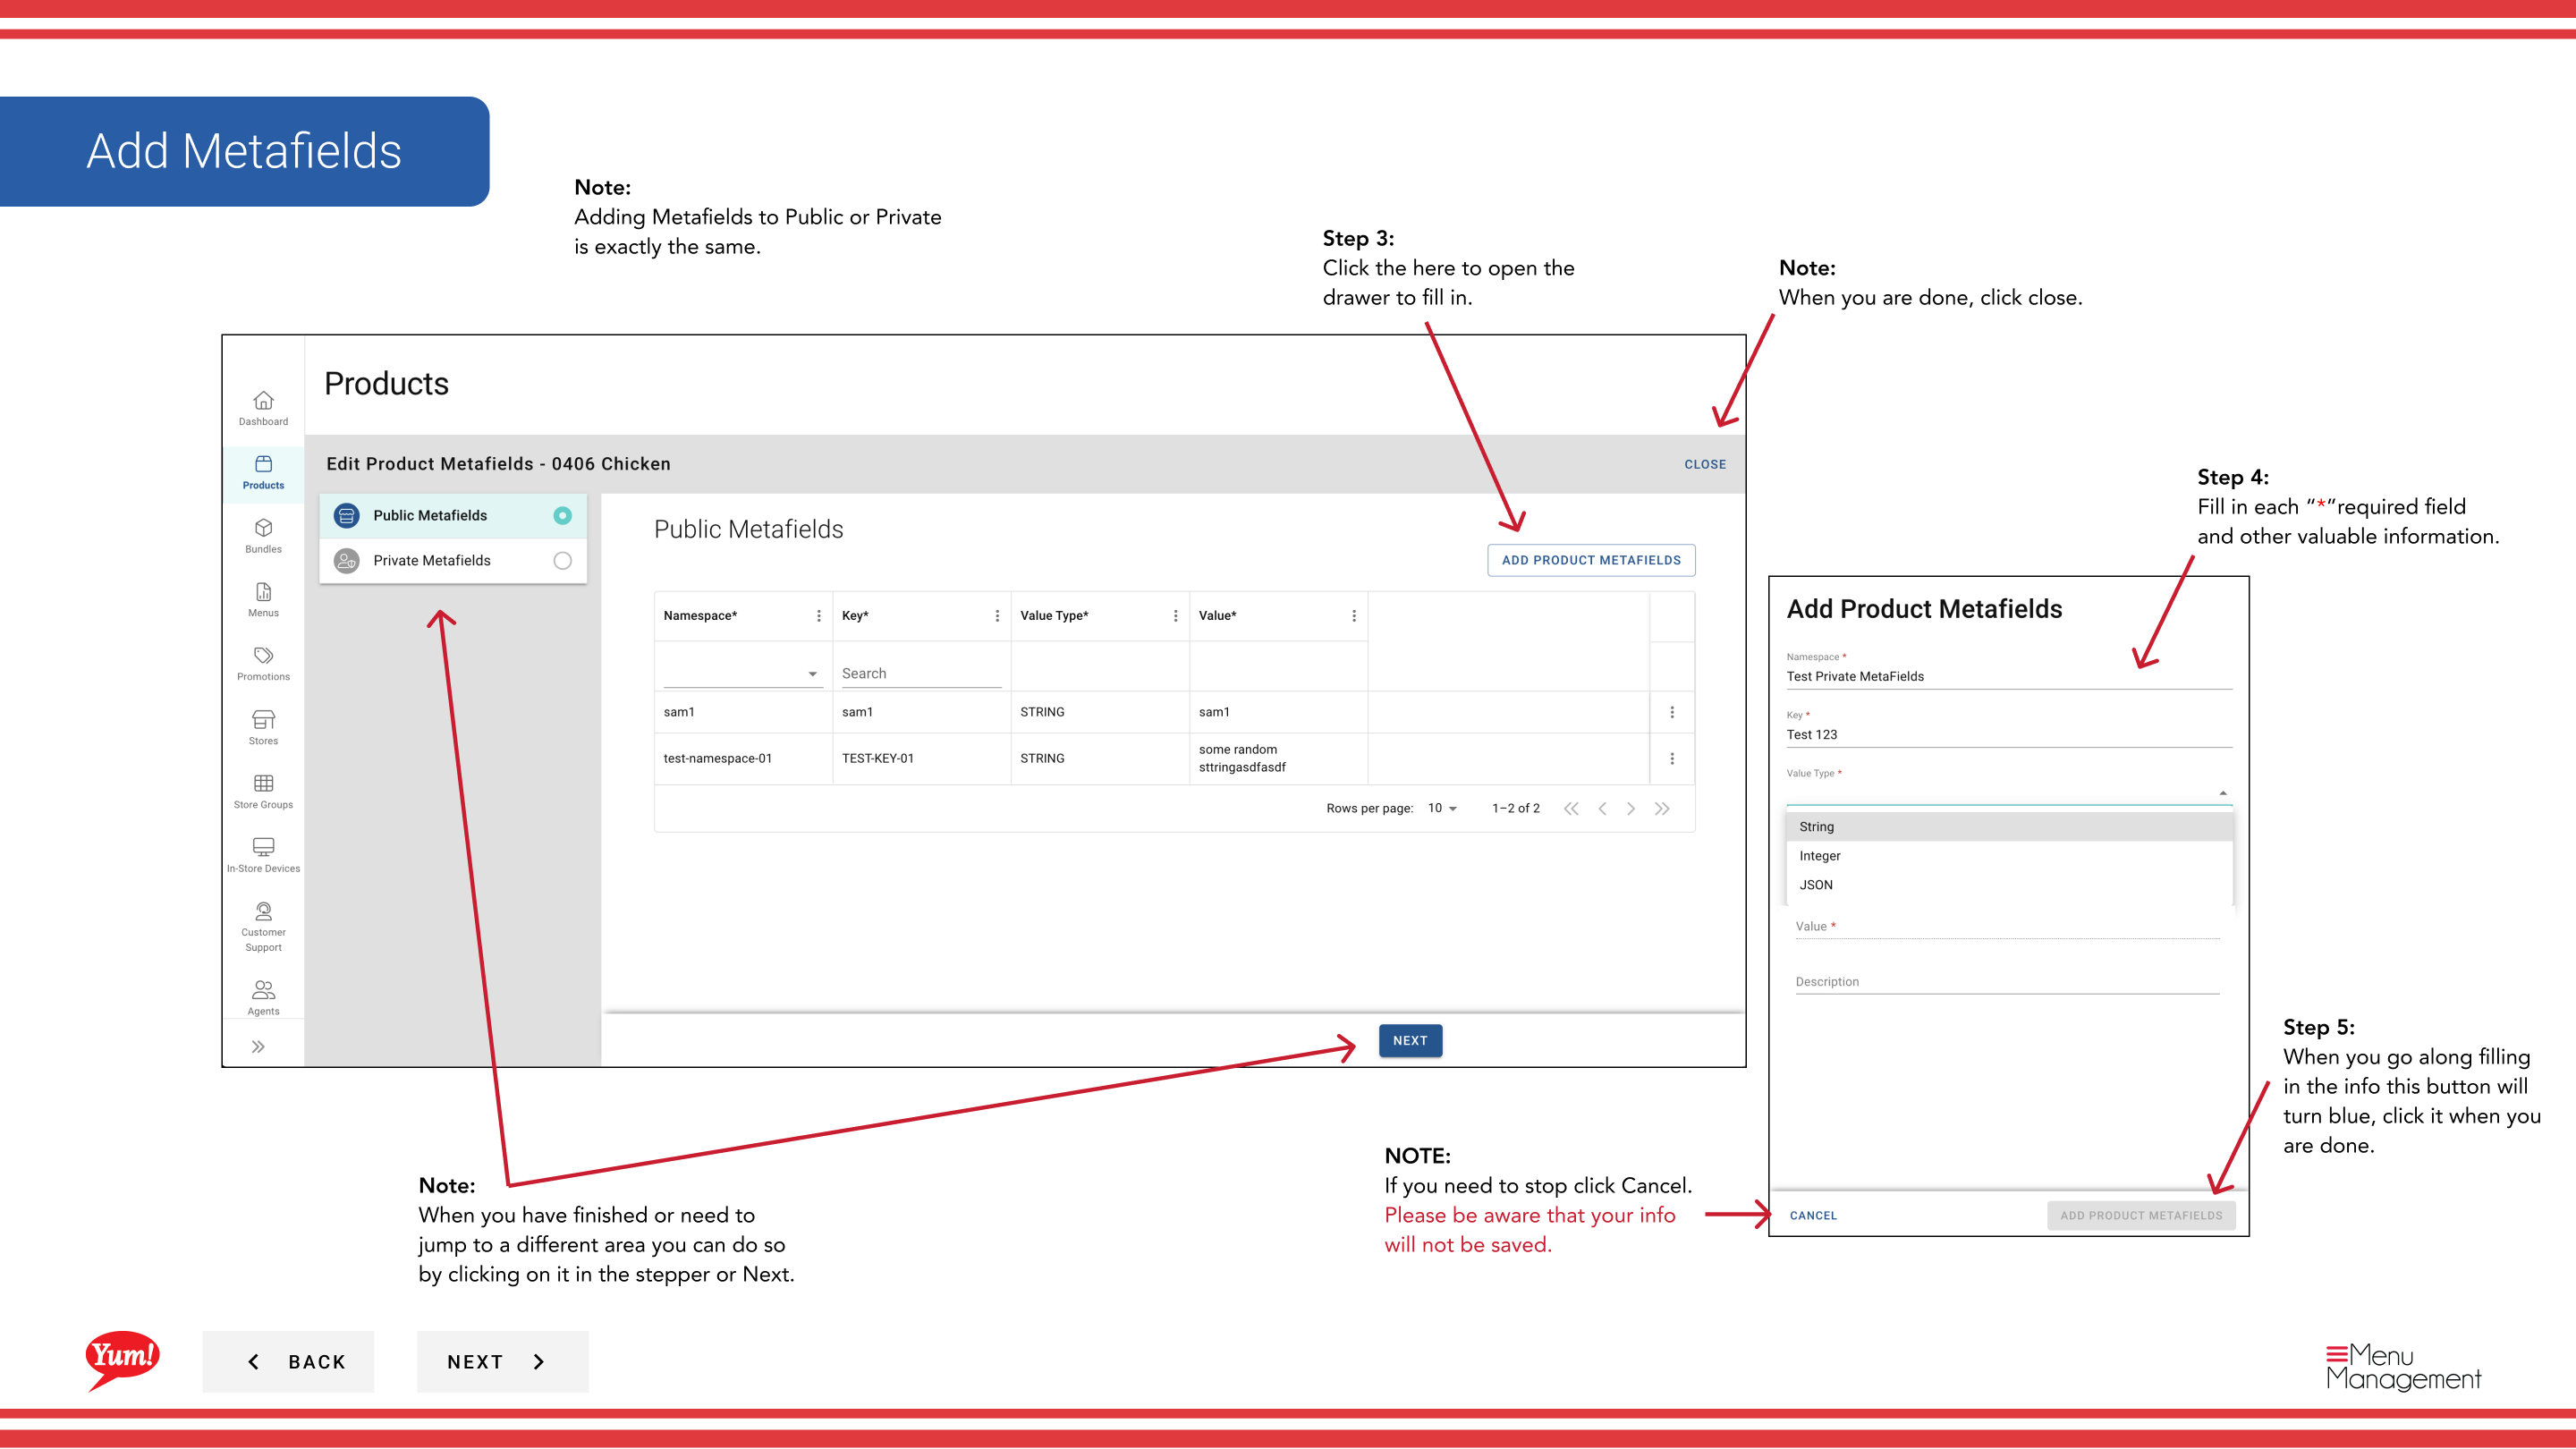This screenshot has width=2576, height=1449.
Task: Select Public Metafields radio button
Action: 563,516
